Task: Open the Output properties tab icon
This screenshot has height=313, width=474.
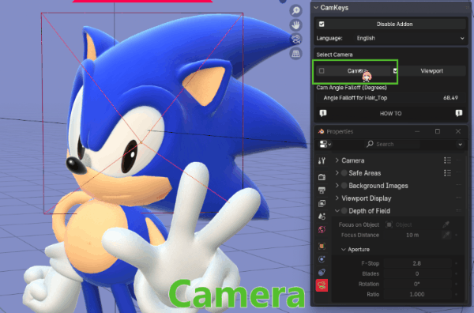Action: 322,190
